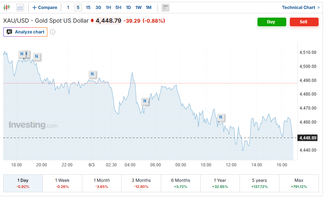
Task: Open Technical Chart link arrows
Action: click(318, 8)
